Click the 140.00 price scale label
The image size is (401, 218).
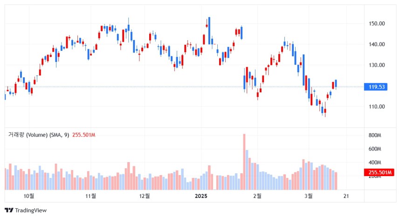click(376, 44)
